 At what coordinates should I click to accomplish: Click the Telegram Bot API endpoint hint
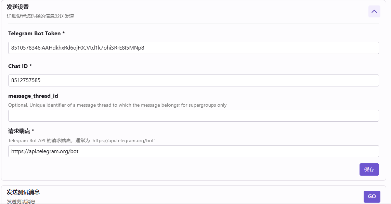[x=82, y=140]
